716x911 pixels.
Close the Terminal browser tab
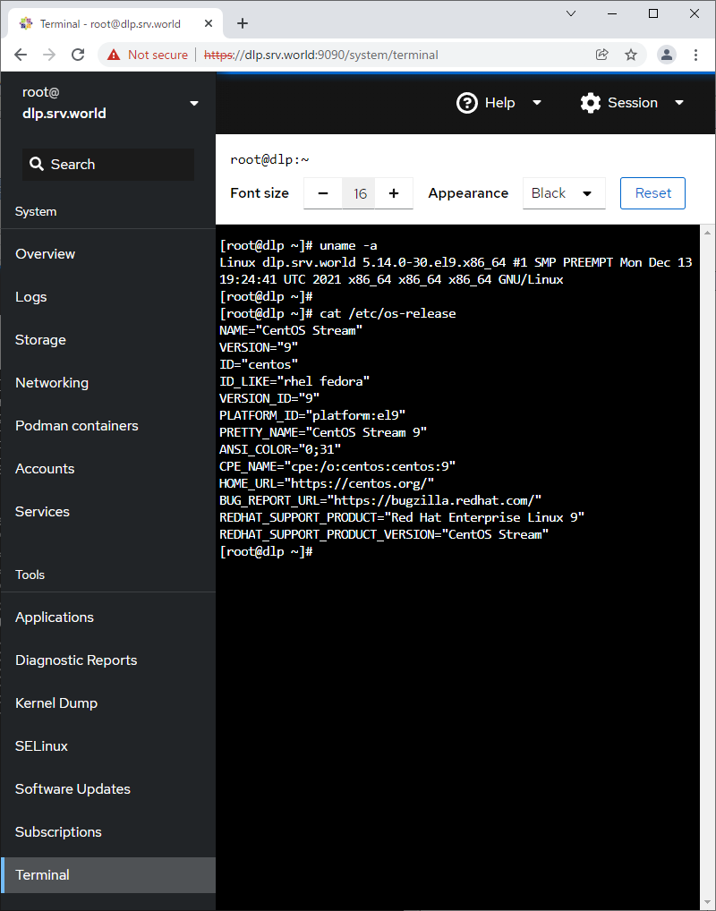(207, 23)
